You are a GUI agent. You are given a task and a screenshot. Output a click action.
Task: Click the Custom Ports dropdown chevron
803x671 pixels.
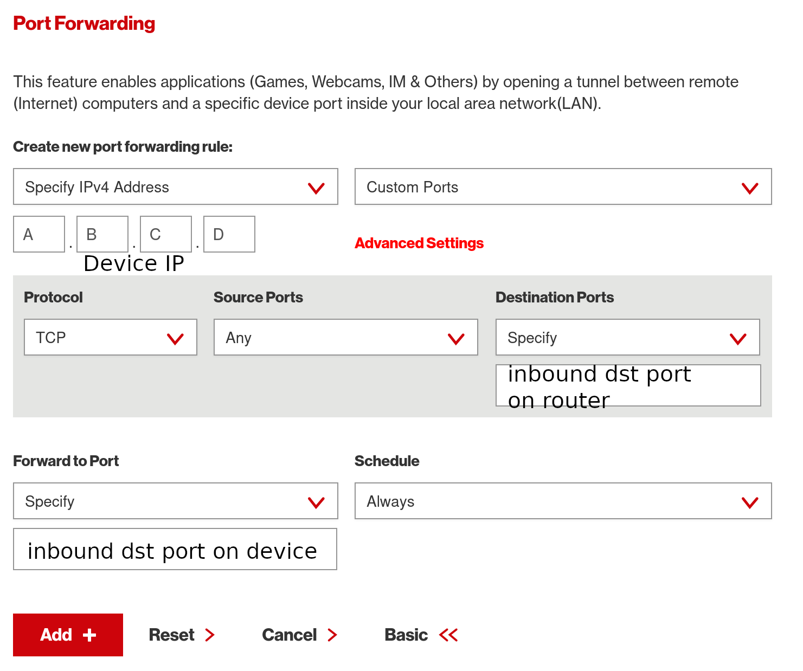750,187
